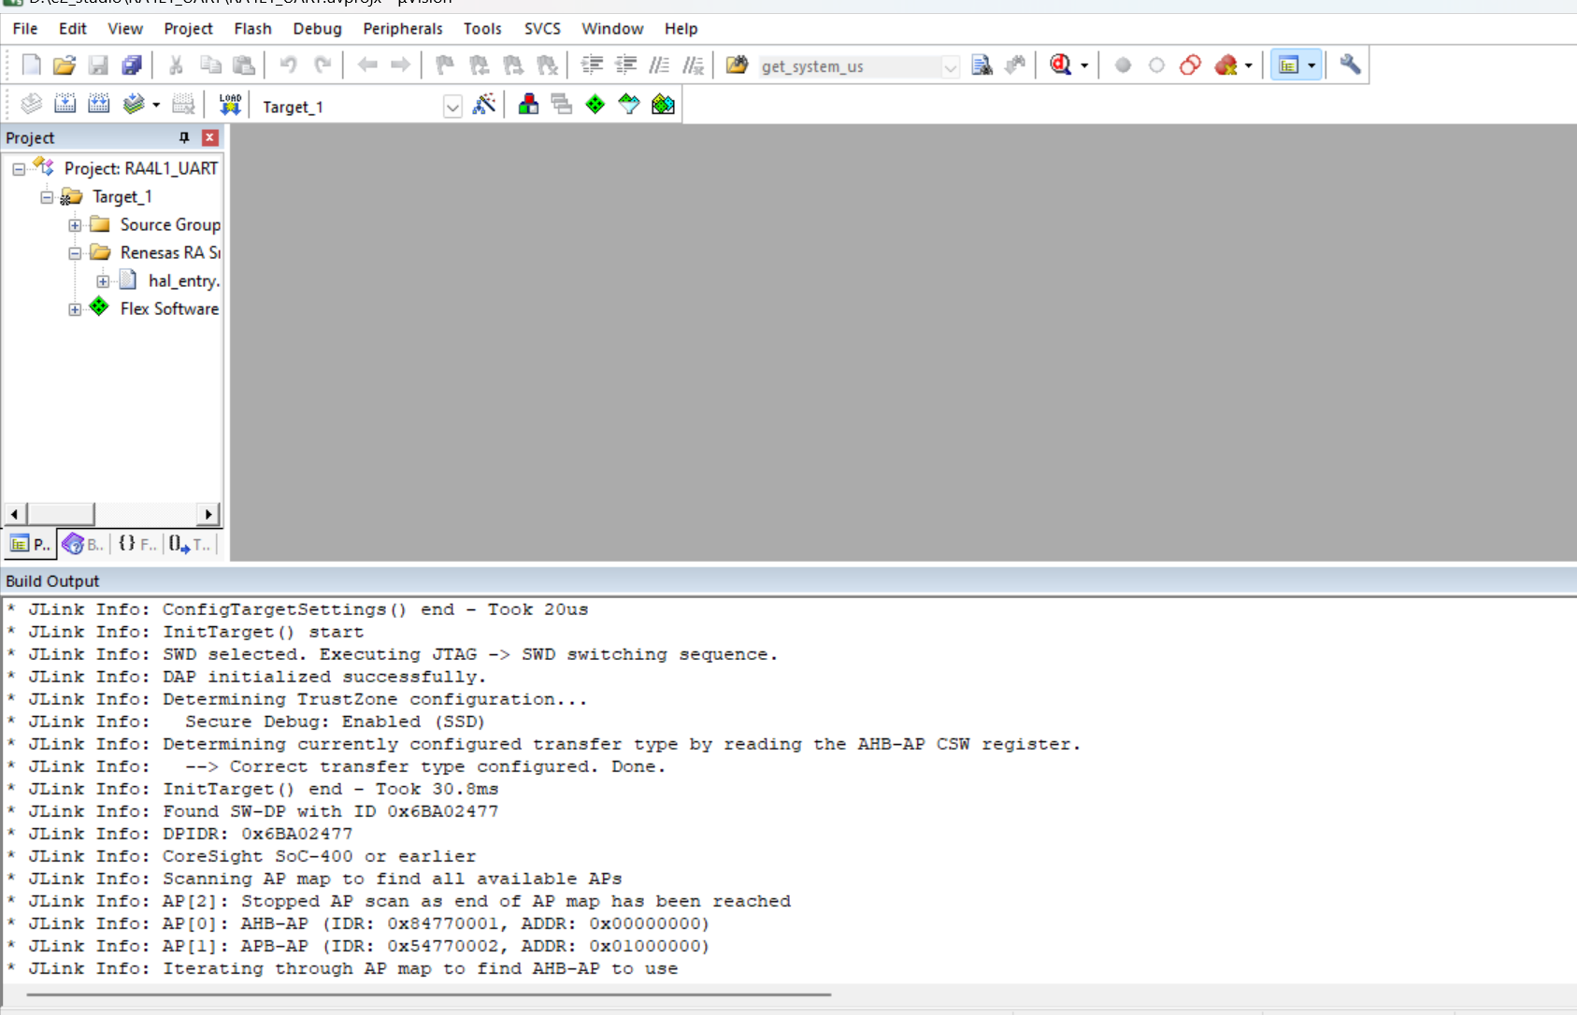The image size is (1577, 1015).
Task: Redo the last undone edit
Action: tap(323, 65)
